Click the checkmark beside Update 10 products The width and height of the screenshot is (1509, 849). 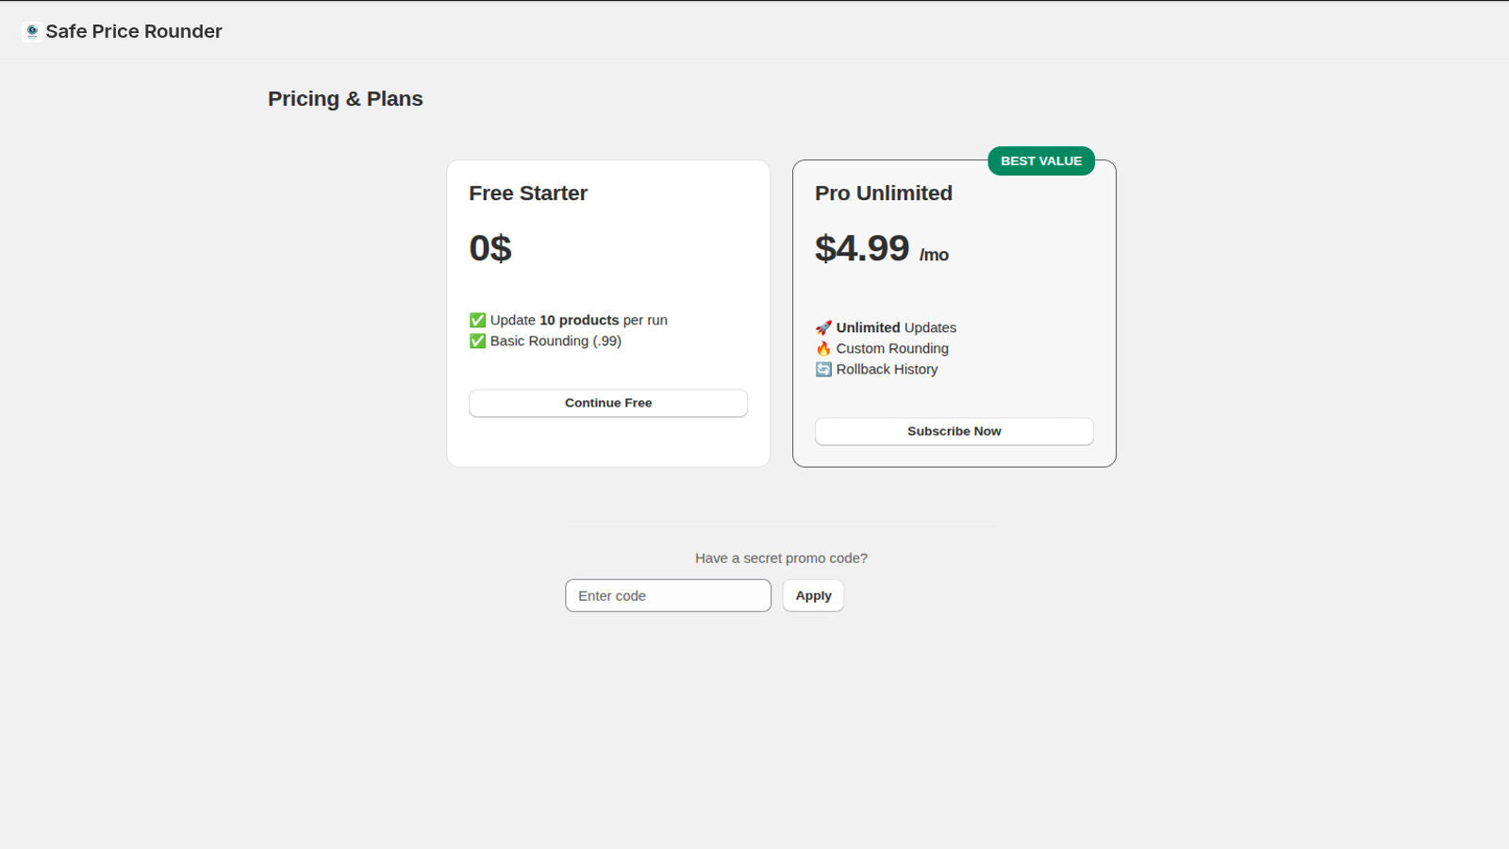click(x=477, y=320)
